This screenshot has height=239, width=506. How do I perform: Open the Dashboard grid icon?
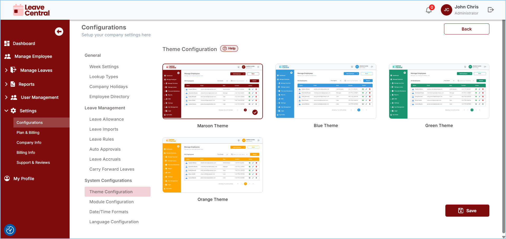click(7, 43)
